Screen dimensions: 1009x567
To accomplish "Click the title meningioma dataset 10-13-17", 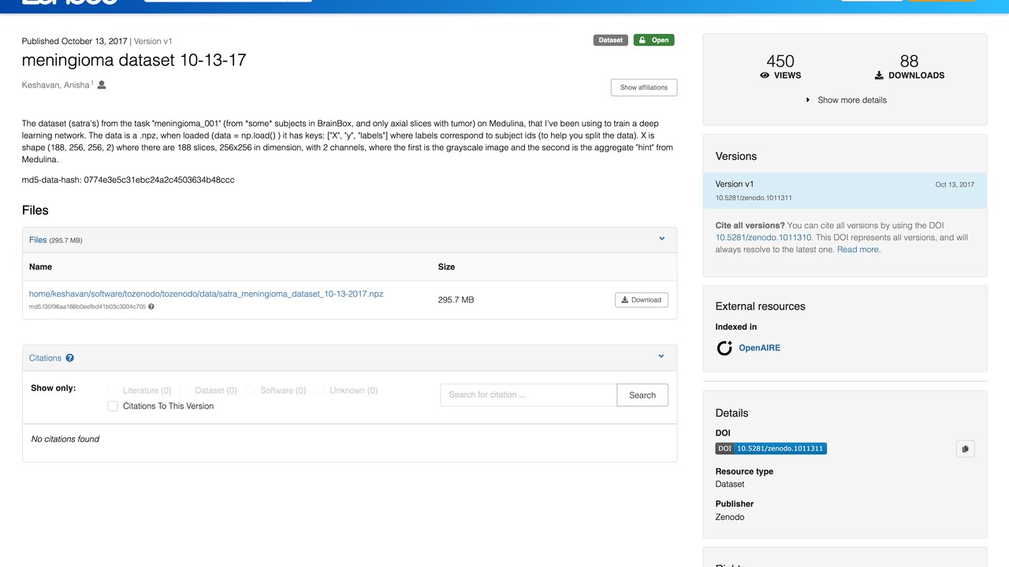I will (x=134, y=61).
